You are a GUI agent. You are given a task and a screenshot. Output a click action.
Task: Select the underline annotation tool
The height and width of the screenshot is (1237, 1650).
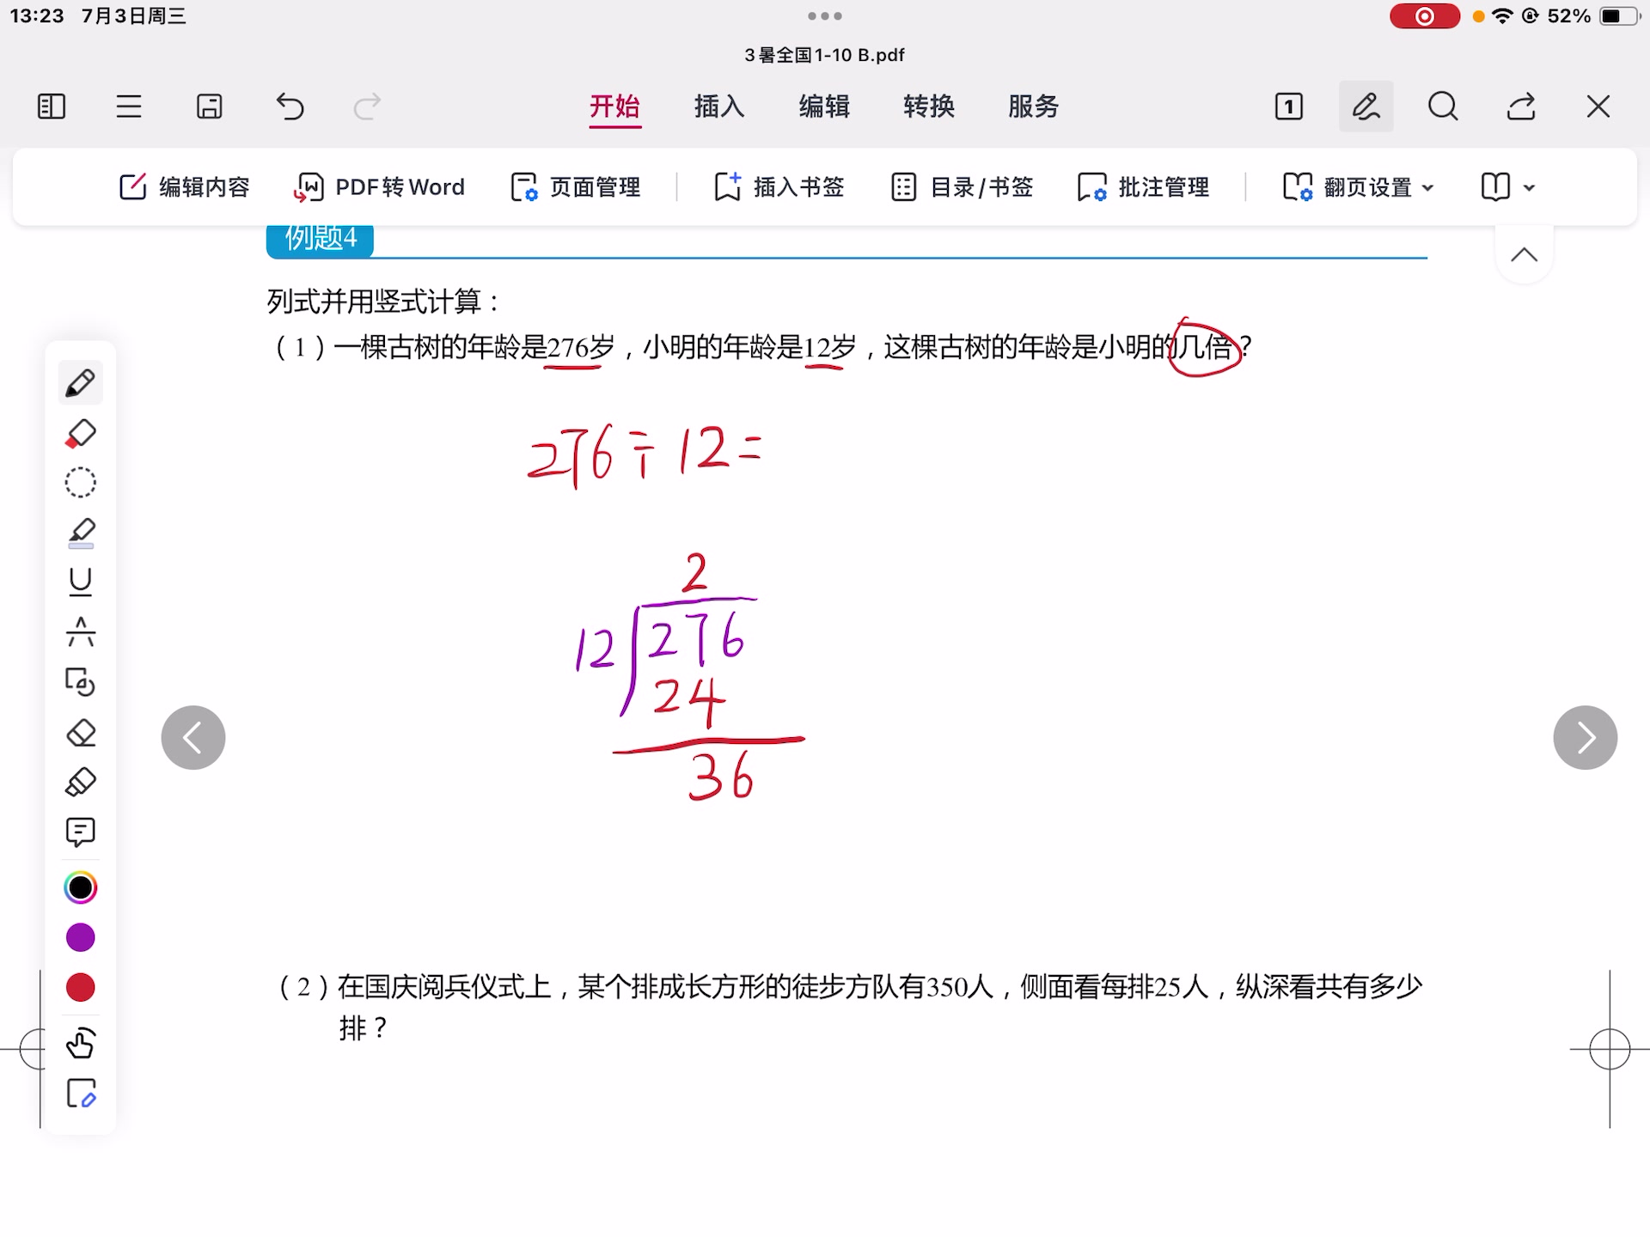pos(81,582)
